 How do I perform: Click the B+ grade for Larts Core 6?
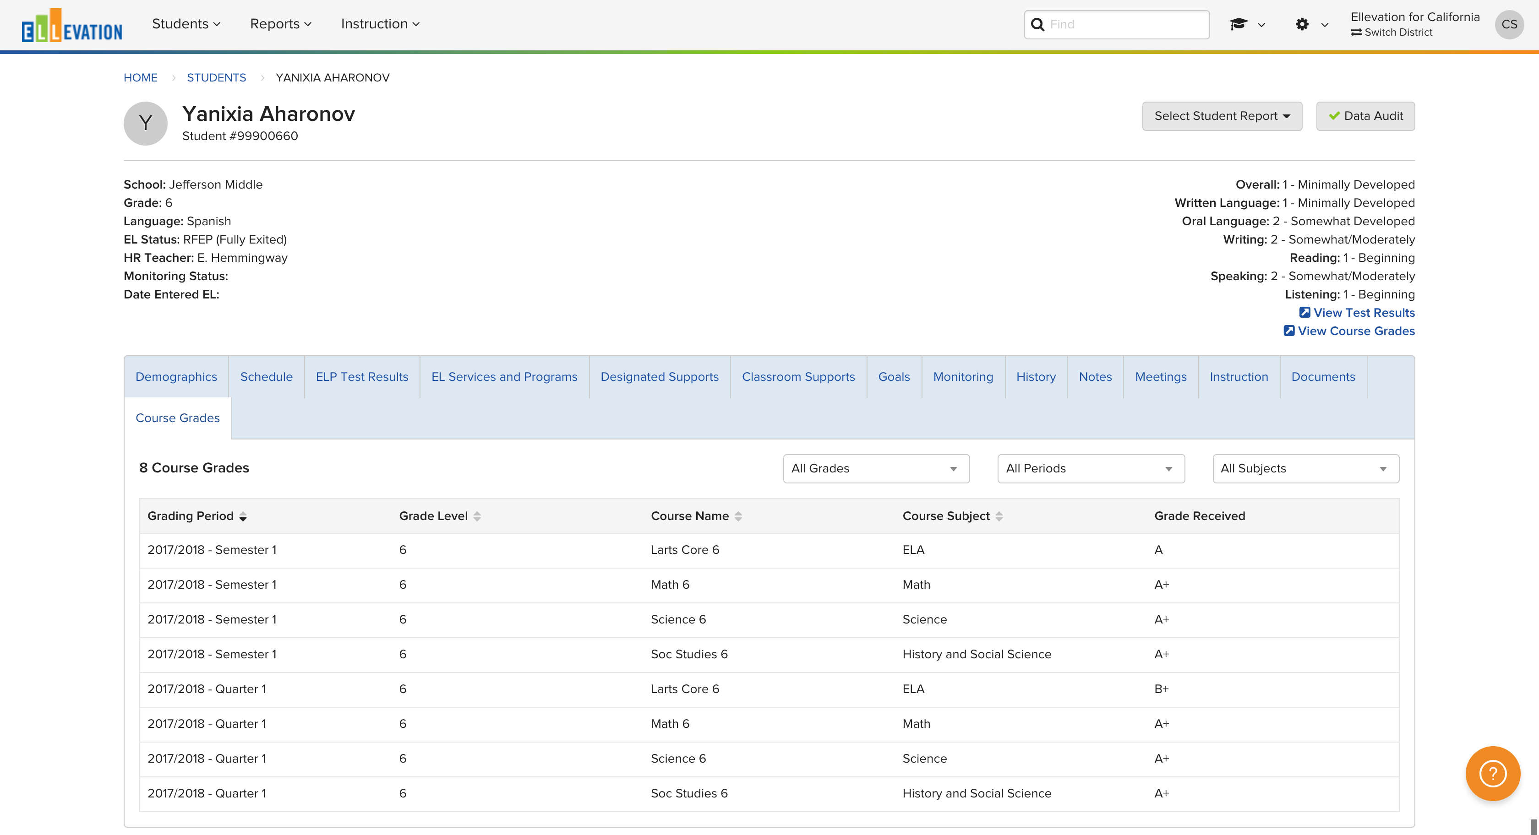click(x=1161, y=689)
